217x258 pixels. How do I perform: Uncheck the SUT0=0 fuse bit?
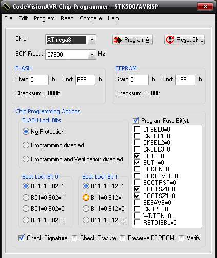click(x=137, y=156)
